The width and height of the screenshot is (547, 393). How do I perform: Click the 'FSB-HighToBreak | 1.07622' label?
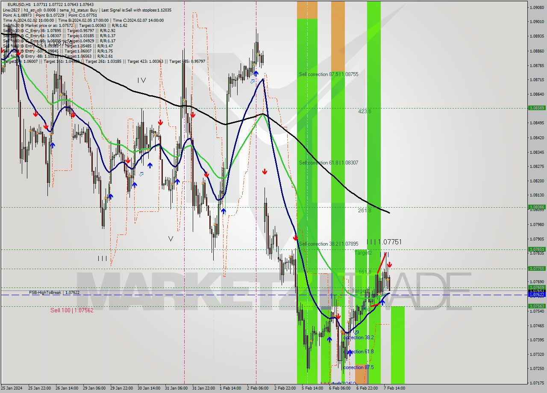pyautogui.click(x=54, y=293)
